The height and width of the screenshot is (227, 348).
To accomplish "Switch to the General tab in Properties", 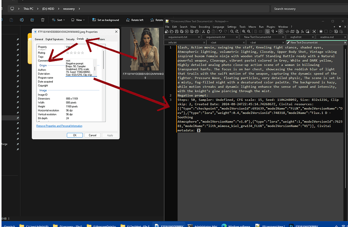I will point(39,39).
